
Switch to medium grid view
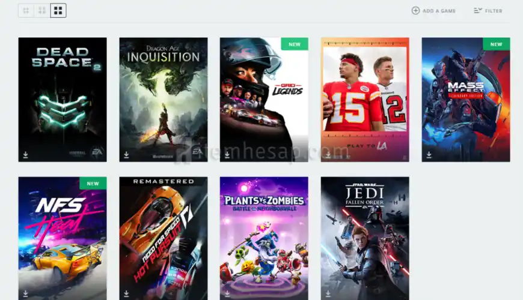coord(42,11)
